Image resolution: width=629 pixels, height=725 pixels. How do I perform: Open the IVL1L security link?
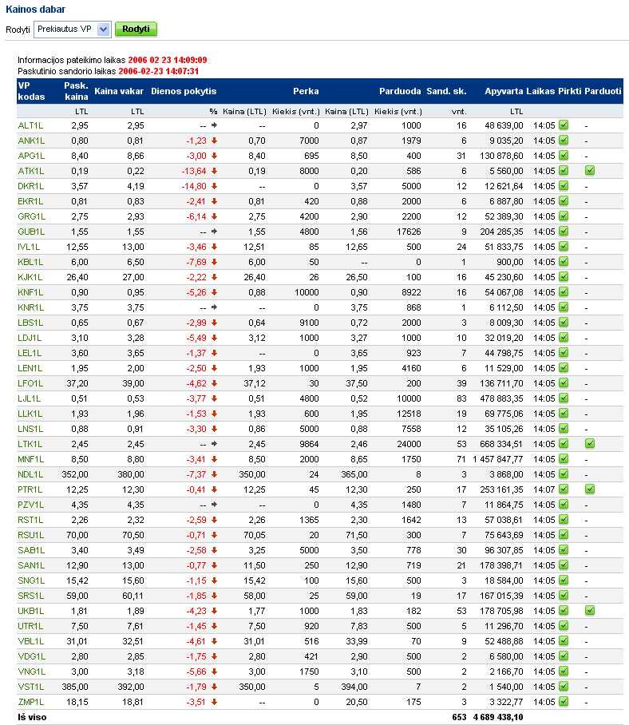(29, 247)
